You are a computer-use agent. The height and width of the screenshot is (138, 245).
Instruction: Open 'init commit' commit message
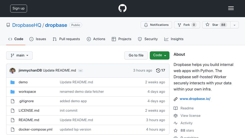point(69,111)
